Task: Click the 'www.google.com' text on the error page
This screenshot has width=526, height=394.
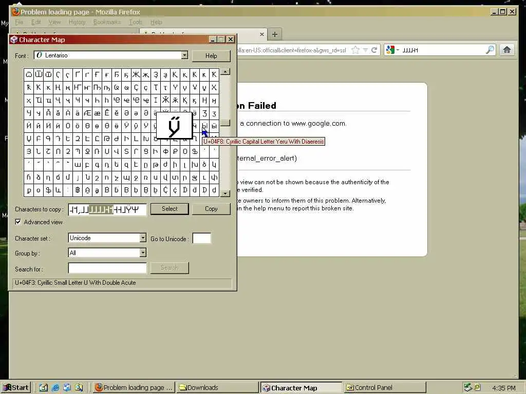Action: coord(318,123)
